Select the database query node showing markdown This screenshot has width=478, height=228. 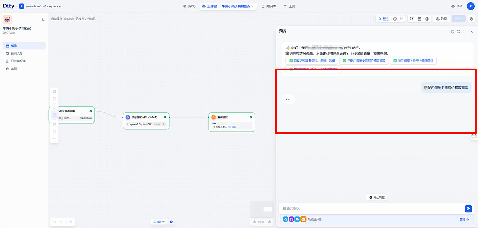(72, 115)
